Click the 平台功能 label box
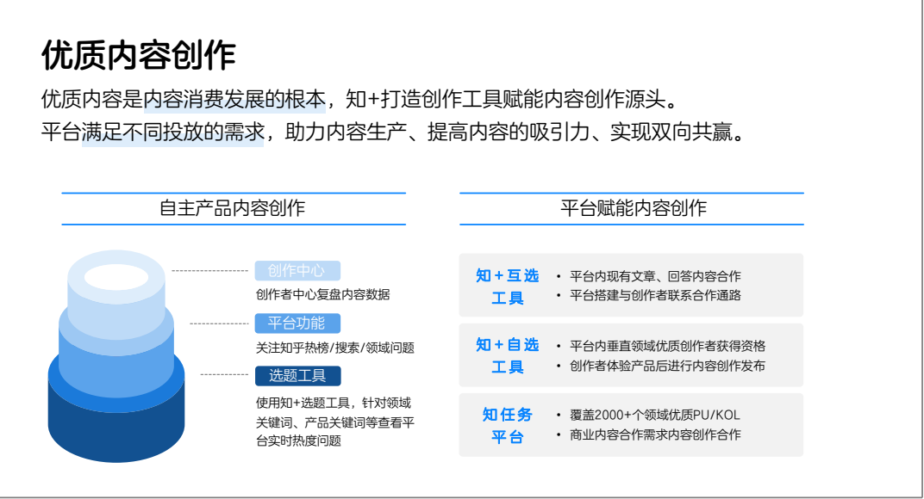Image resolution: width=924 pixels, height=499 pixels. pyautogui.click(x=297, y=323)
